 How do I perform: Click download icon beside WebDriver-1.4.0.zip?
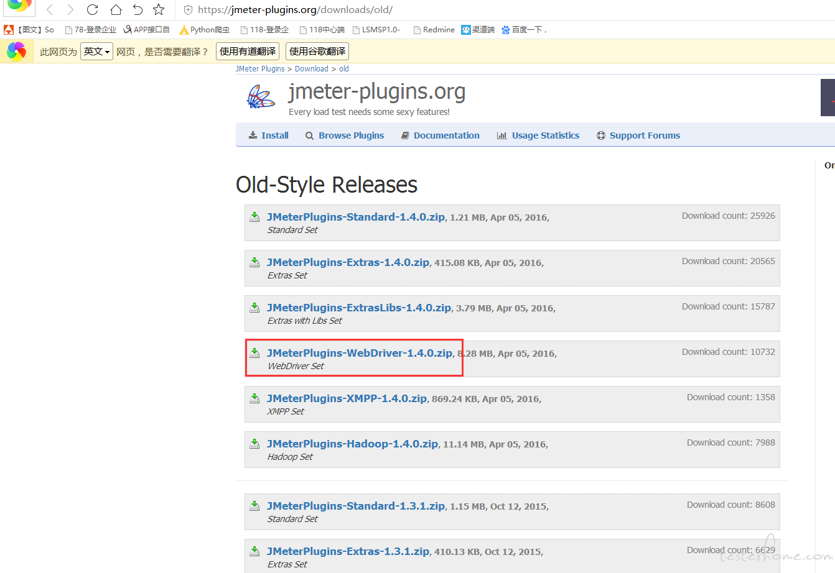click(x=254, y=353)
